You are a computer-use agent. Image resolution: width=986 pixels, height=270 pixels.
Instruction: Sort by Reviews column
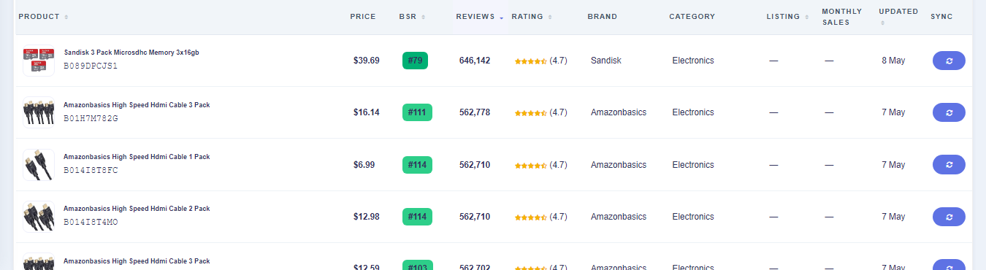click(479, 17)
